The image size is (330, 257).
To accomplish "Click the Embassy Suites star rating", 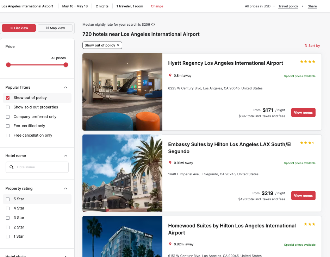I will coord(307,143).
